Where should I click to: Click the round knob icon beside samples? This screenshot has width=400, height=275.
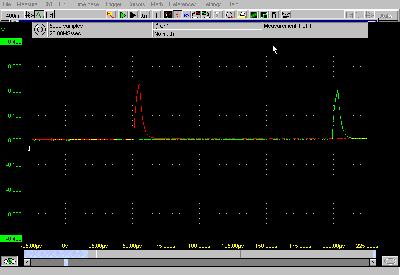pyautogui.click(x=40, y=30)
